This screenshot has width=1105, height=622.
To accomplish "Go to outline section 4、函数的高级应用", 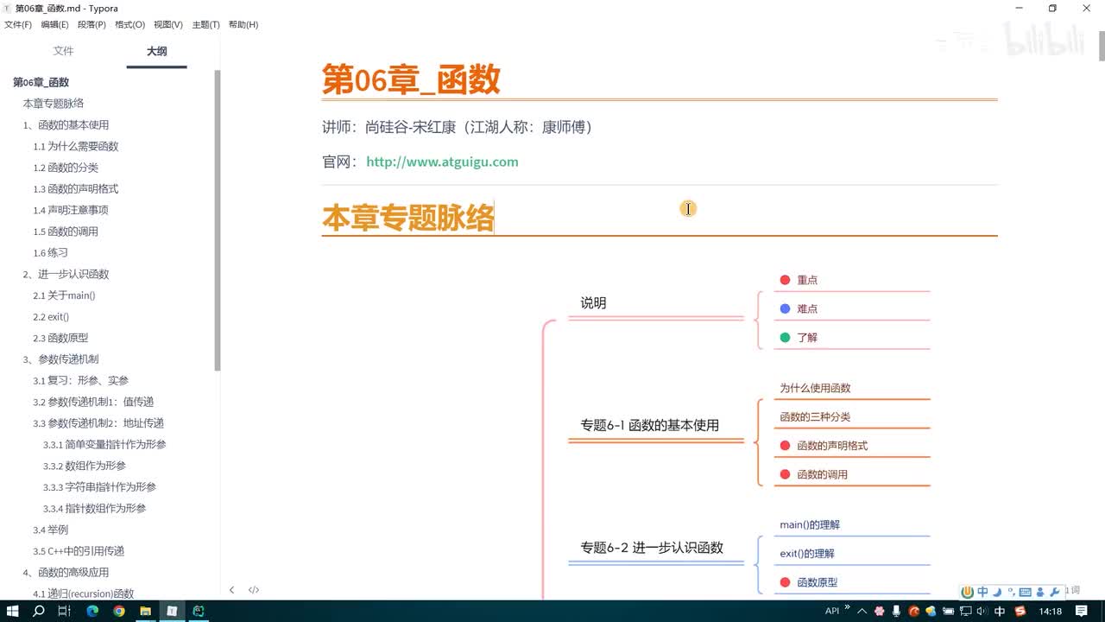I will point(66,572).
